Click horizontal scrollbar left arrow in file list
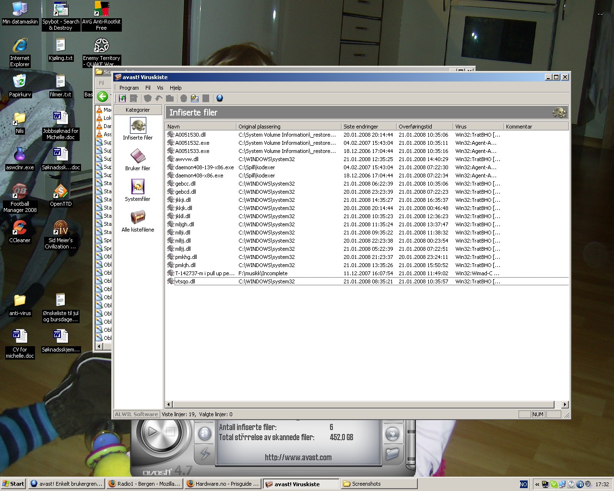The height and width of the screenshot is (491, 614). 168,404
